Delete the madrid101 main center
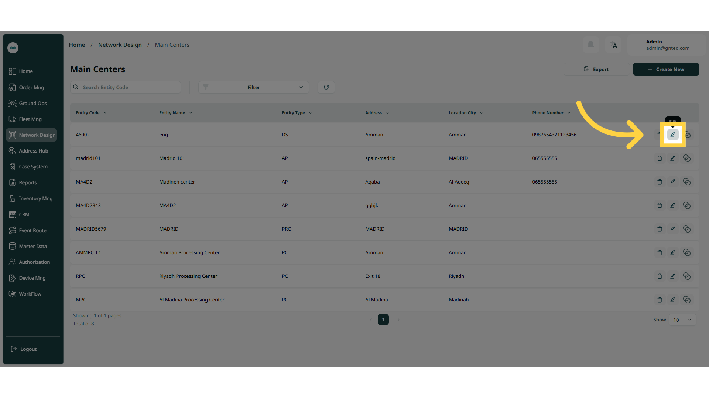 (x=660, y=158)
